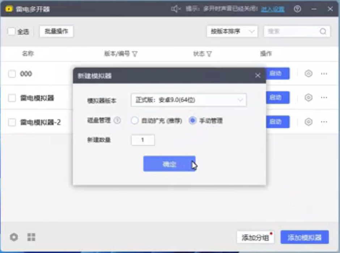340x253 pixels.
Task: Start the 000 emulator with 启动 button
Action: (278, 73)
